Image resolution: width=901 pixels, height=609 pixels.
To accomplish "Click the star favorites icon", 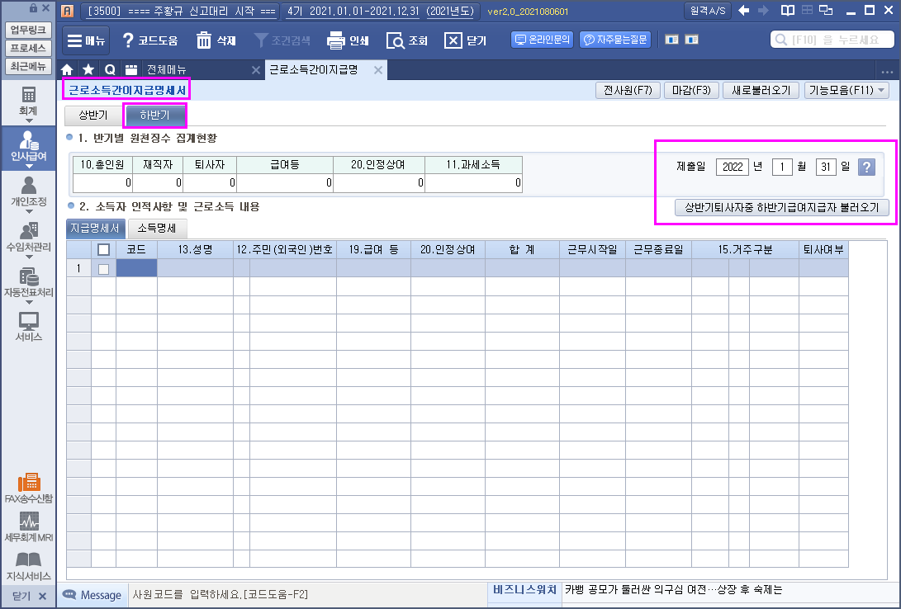I will pos(88,70).
